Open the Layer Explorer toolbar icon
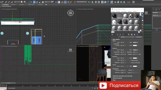The width and height of the screenshot is (161, 90). [99, 2]
